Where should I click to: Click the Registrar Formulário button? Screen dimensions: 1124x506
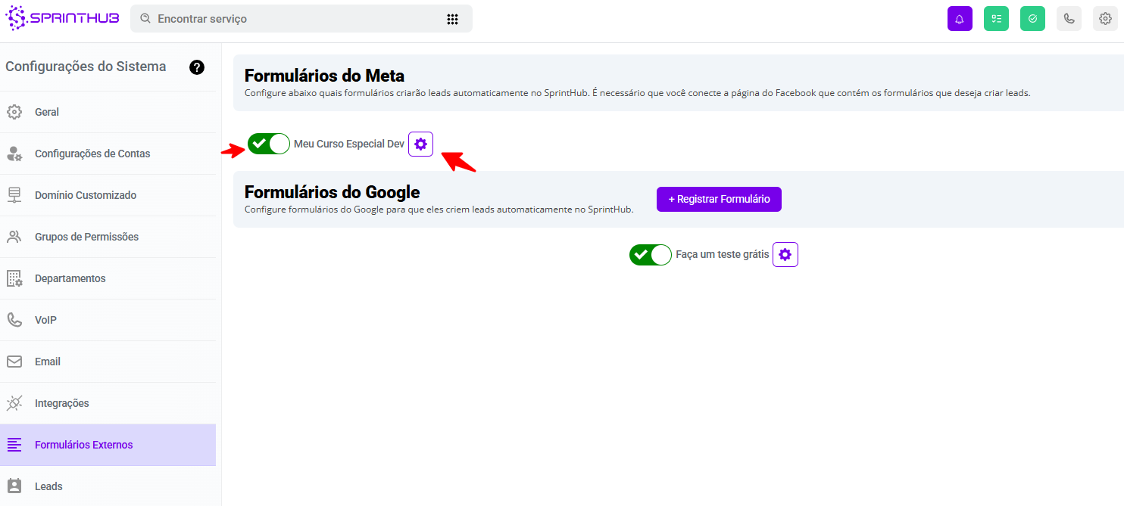[x=719, y=199]
